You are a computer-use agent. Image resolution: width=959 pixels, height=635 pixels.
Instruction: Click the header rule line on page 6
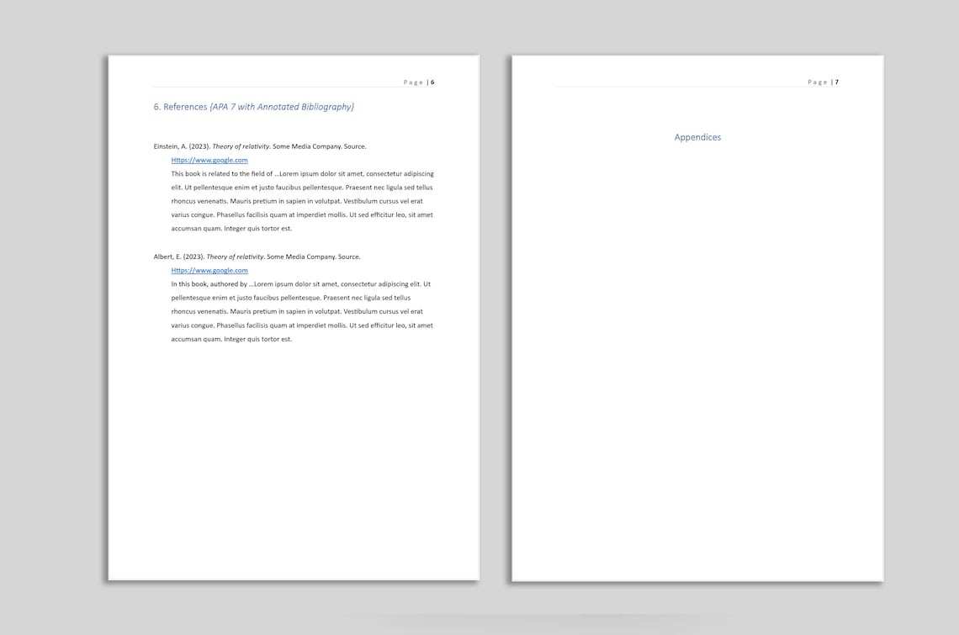[x=294, y=87]
